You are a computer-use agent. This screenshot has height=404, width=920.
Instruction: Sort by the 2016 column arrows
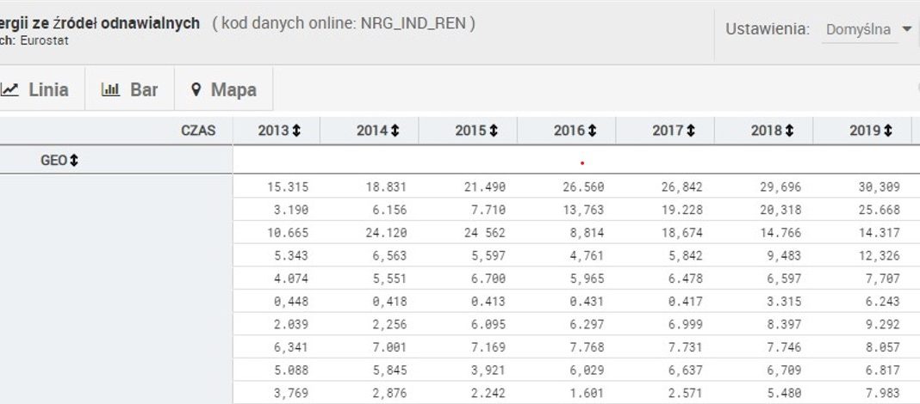tap(592, 132)
